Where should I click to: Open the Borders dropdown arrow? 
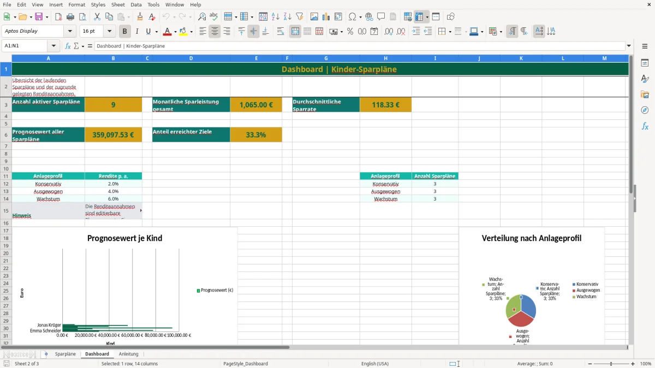point(451,32)
